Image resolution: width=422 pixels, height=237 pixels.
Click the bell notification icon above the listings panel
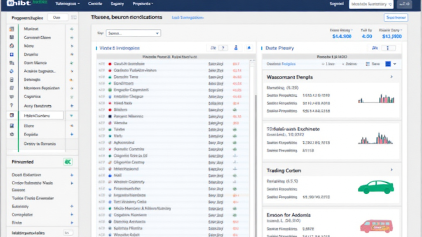tap(249, 48)
